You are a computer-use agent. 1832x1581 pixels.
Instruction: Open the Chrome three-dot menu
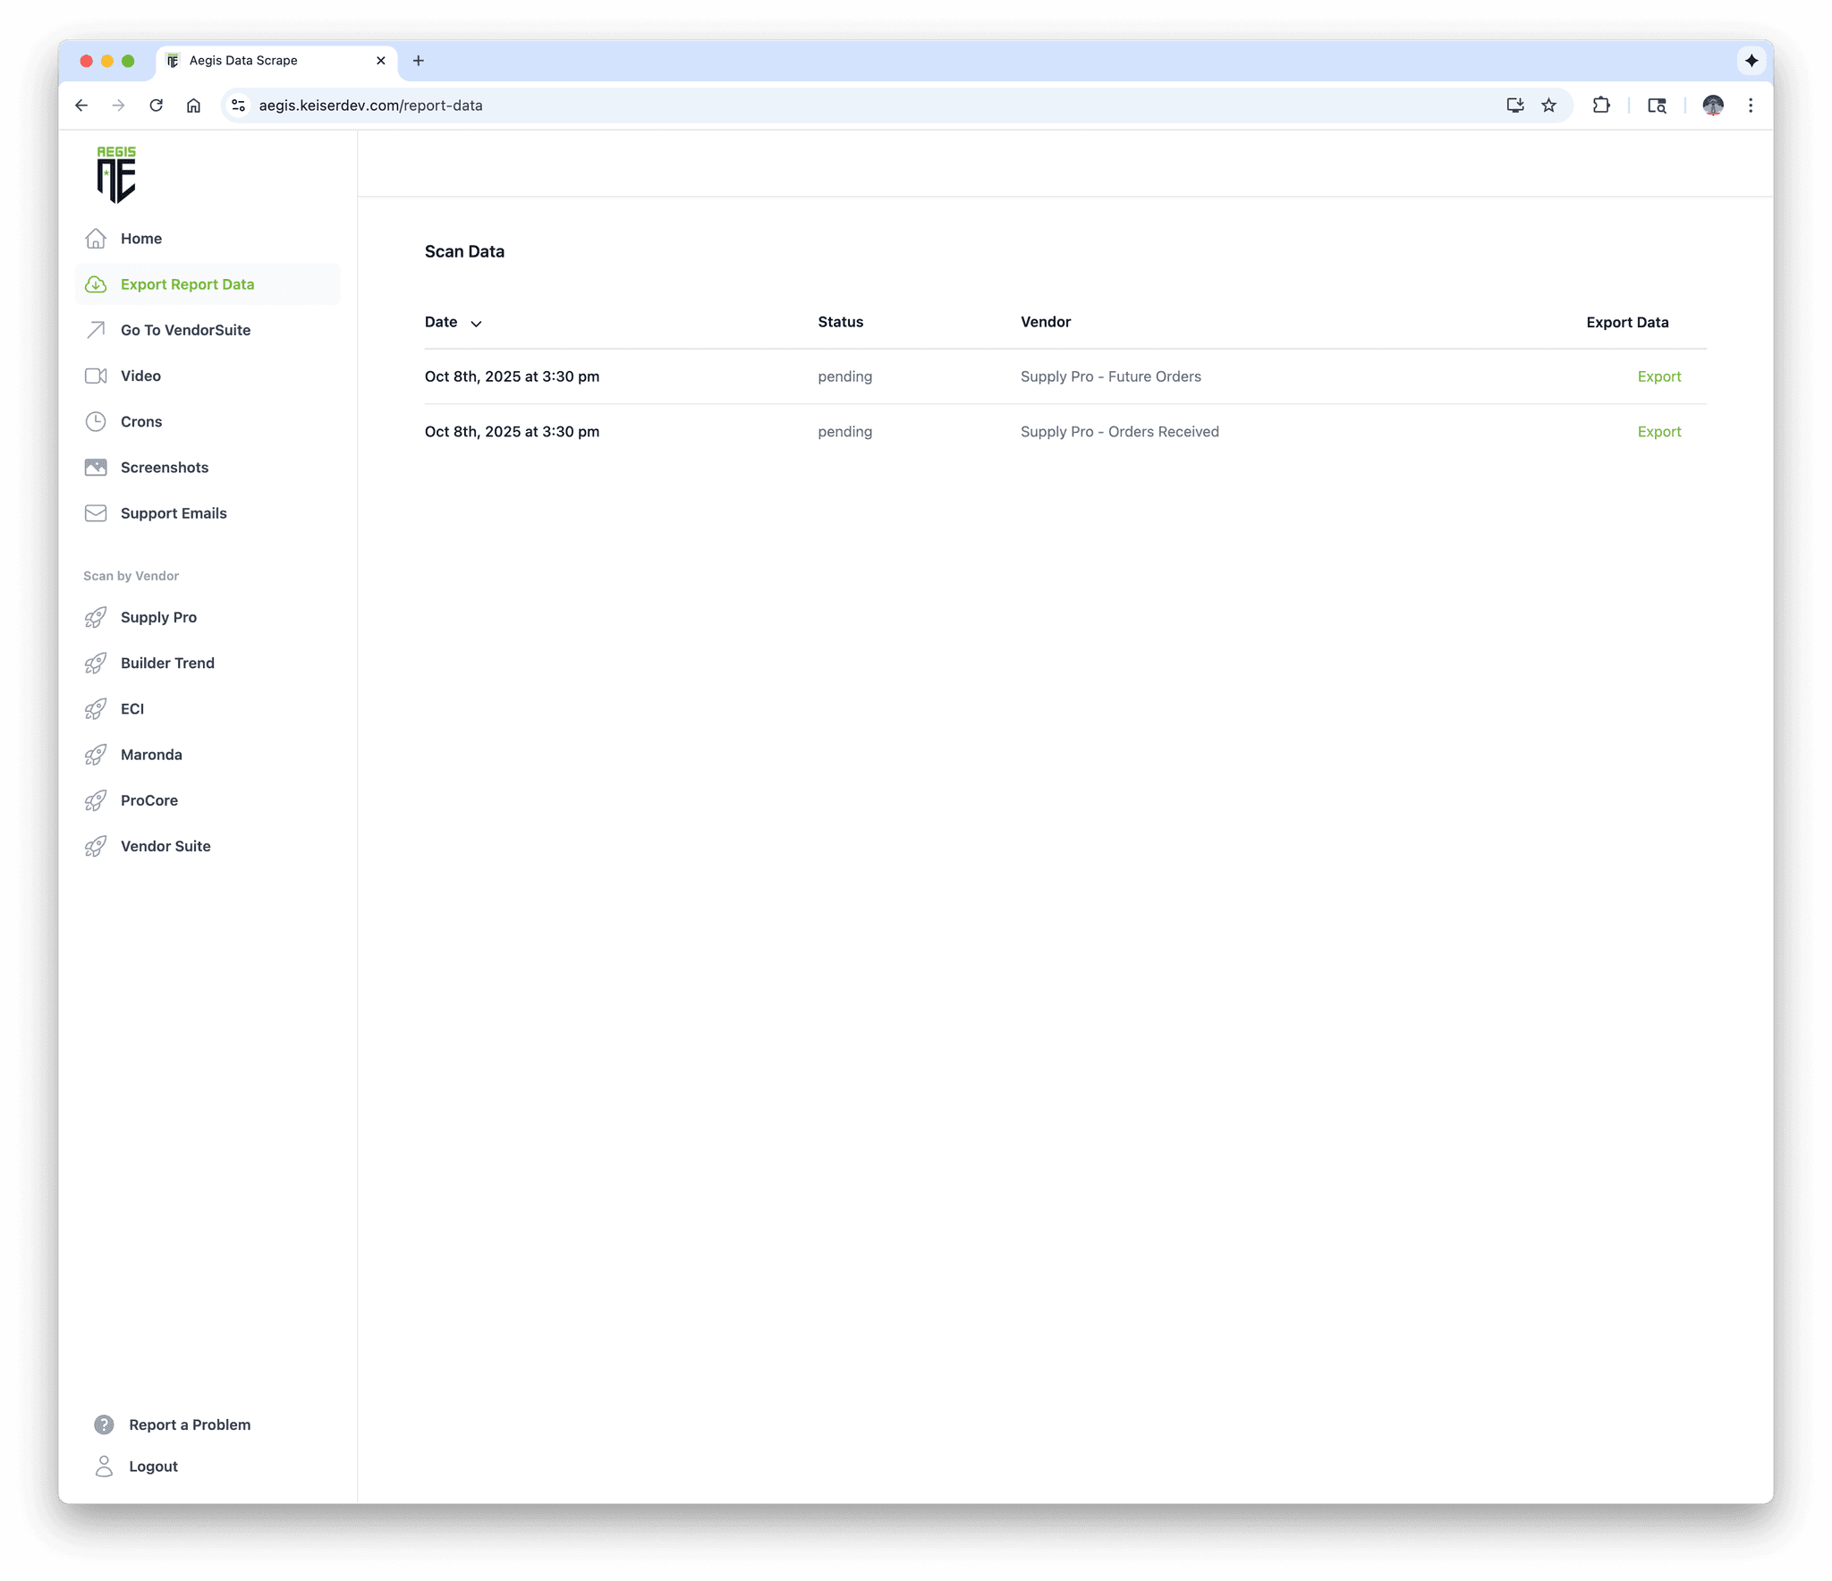point(1751,106)
